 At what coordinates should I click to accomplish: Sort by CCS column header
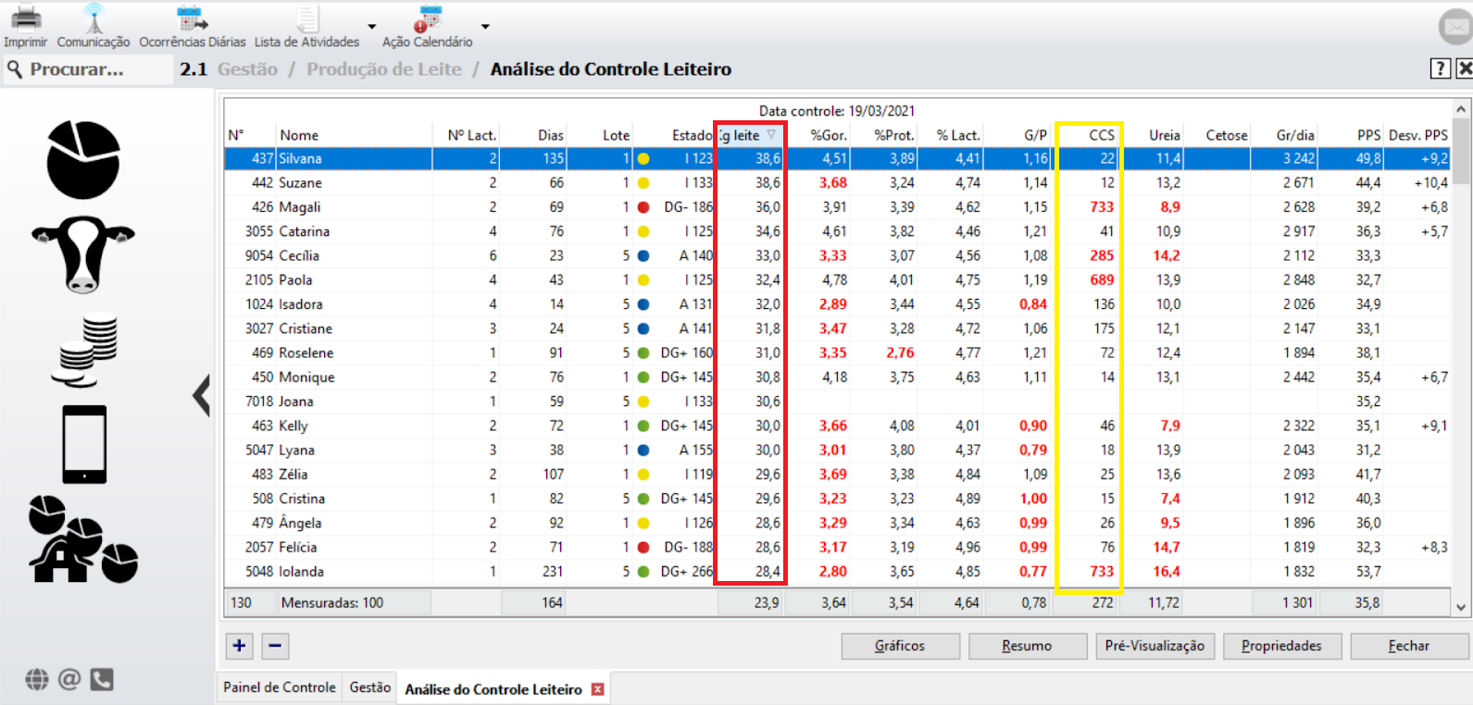(x=1090, y=135)
